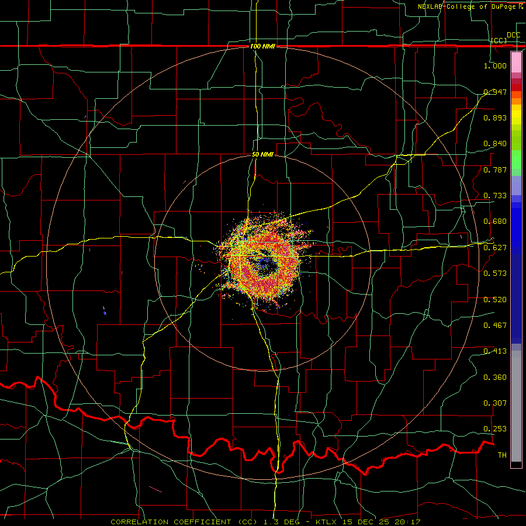Click the 0.627 scale value

click(x=495, y=248)
